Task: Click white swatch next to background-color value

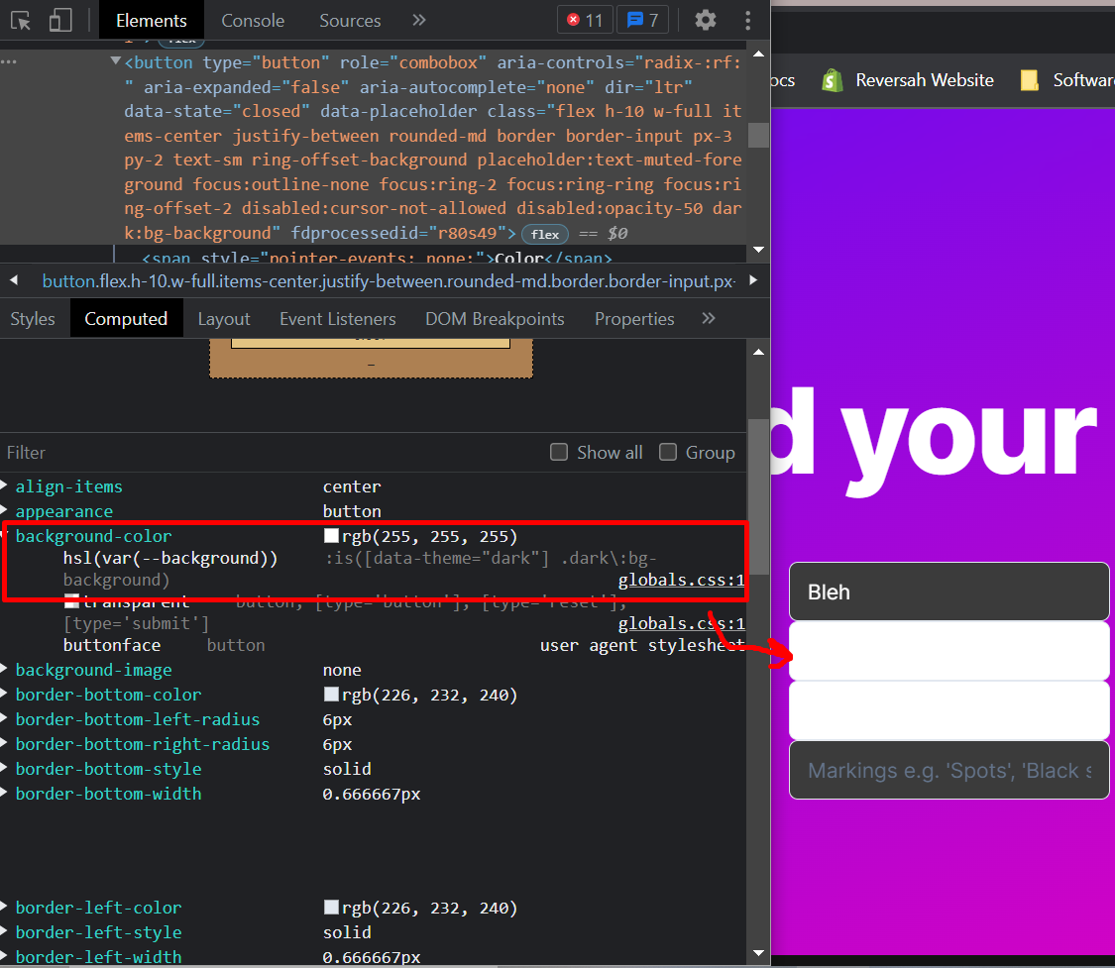Action: coord(331,536)
